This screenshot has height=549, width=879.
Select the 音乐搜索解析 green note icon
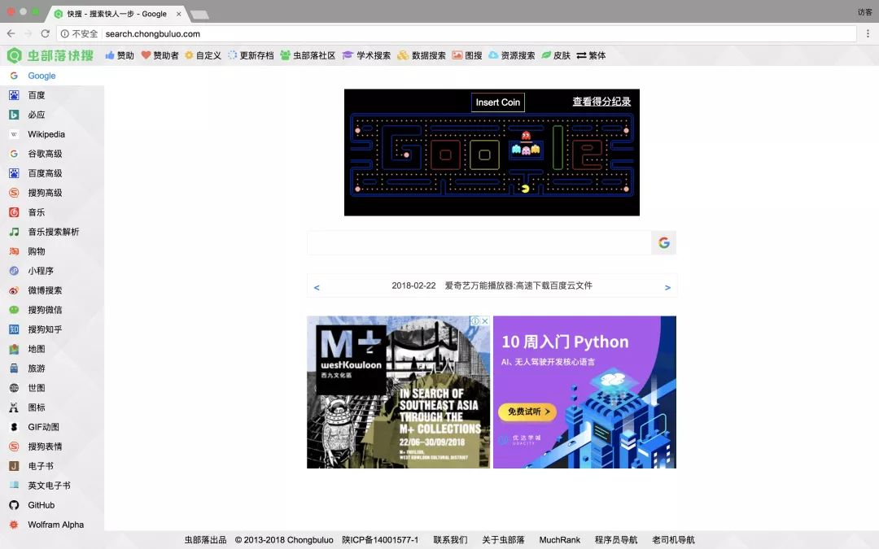click(x=14, y=232)
